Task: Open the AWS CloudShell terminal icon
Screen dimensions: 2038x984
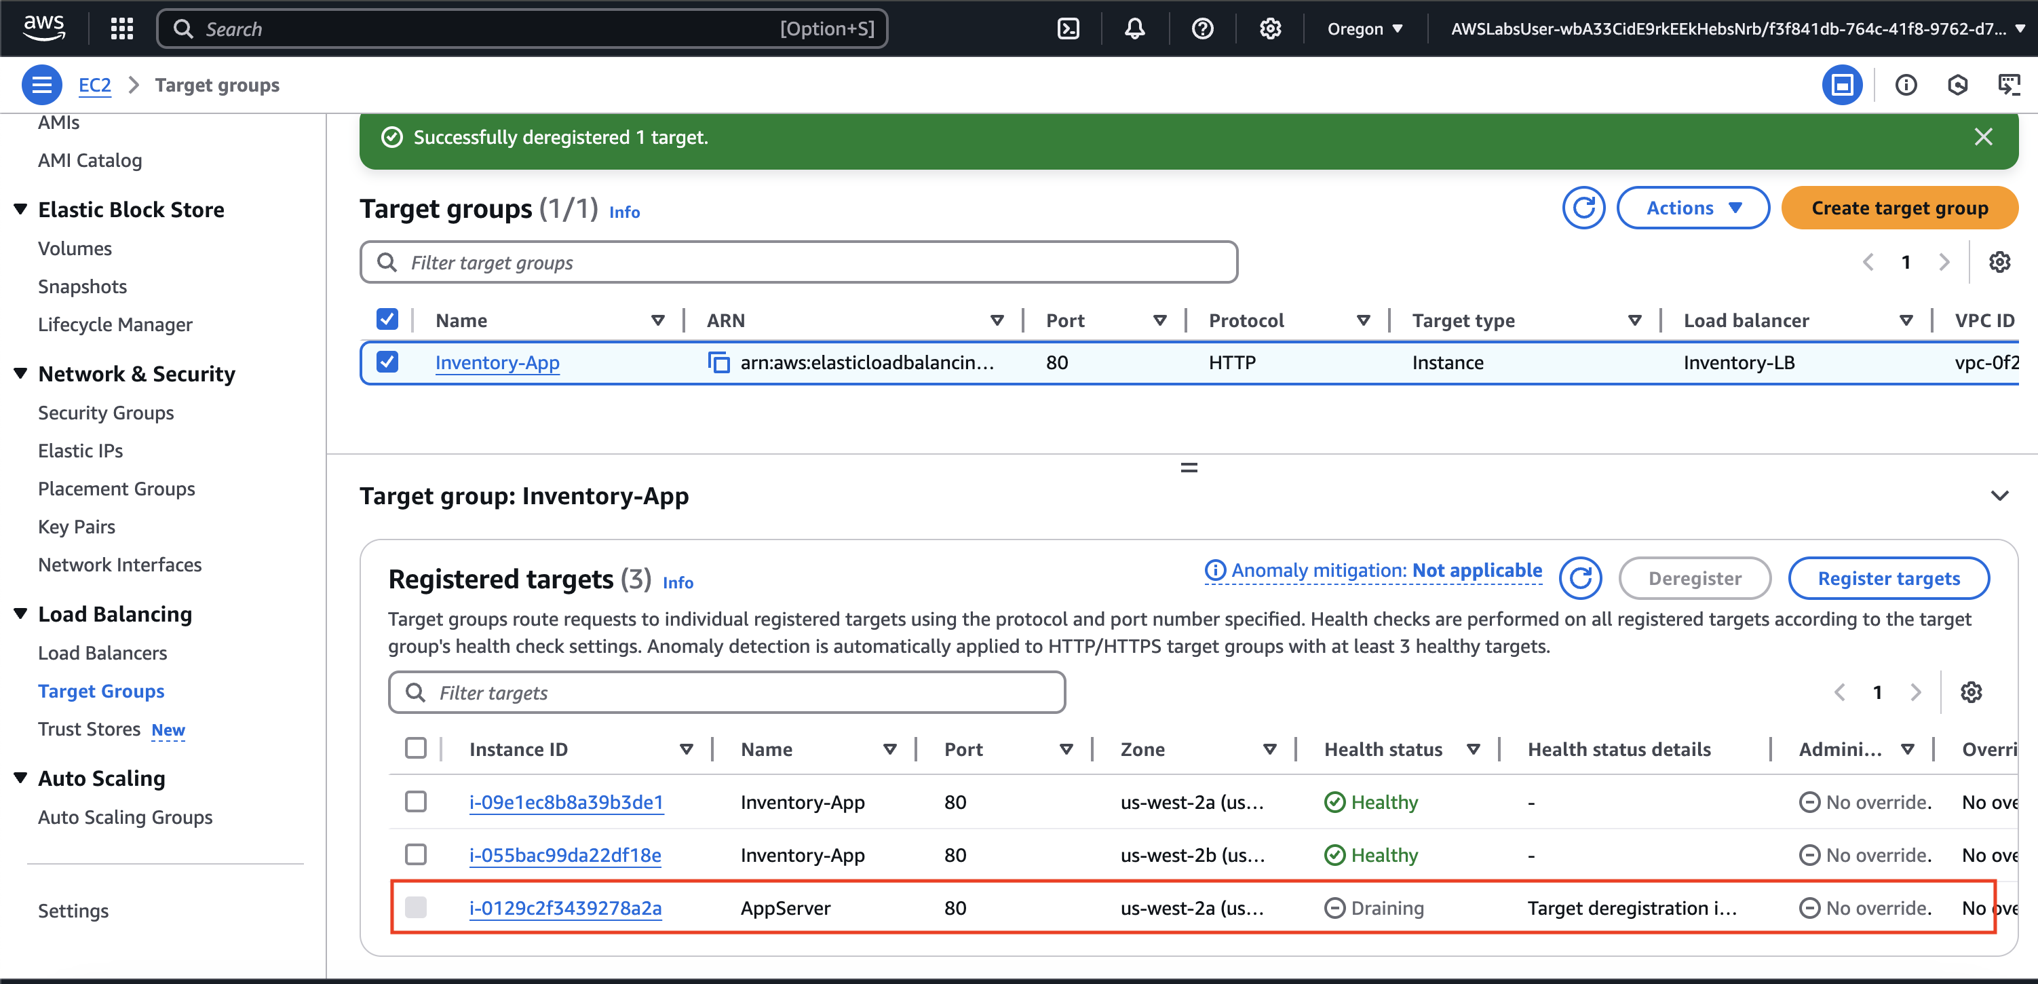Action: [x=1068, y=29]
